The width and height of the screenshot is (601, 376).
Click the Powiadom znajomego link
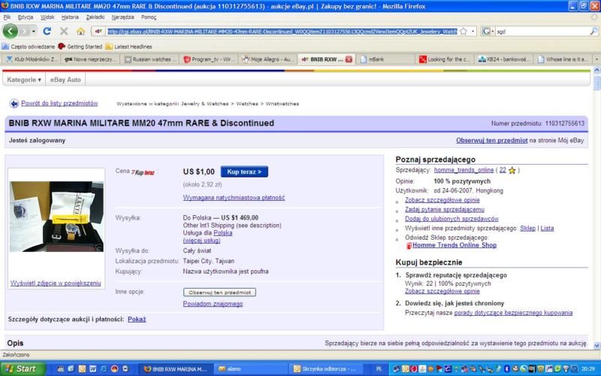point(213,304)
